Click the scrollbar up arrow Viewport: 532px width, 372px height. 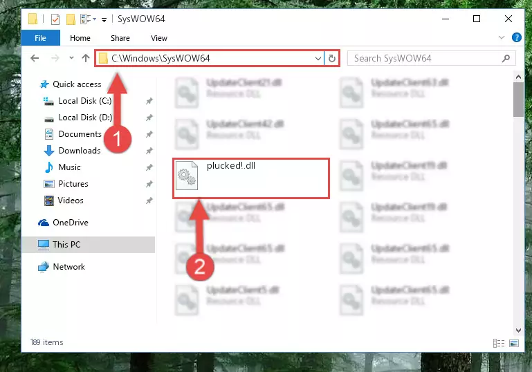(x=518, y=77)
